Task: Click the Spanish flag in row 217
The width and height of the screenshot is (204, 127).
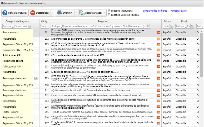Action: (158, 123)
